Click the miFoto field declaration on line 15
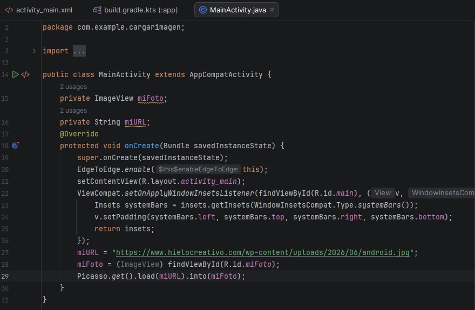Viewport: 475px width, 310px height. pyautogui.click(x=150, y=98)
